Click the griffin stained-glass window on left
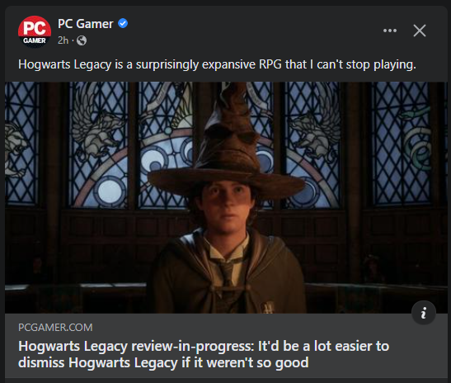 [98, 144]
